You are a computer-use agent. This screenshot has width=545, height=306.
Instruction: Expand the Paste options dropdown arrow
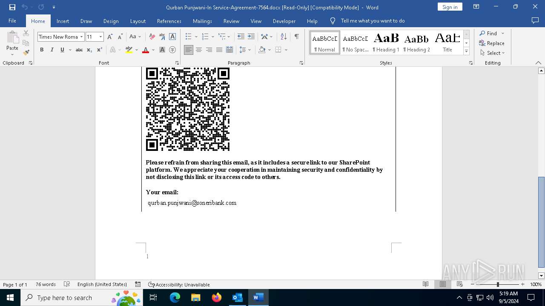pyautogui.click(x=12, y=54)
